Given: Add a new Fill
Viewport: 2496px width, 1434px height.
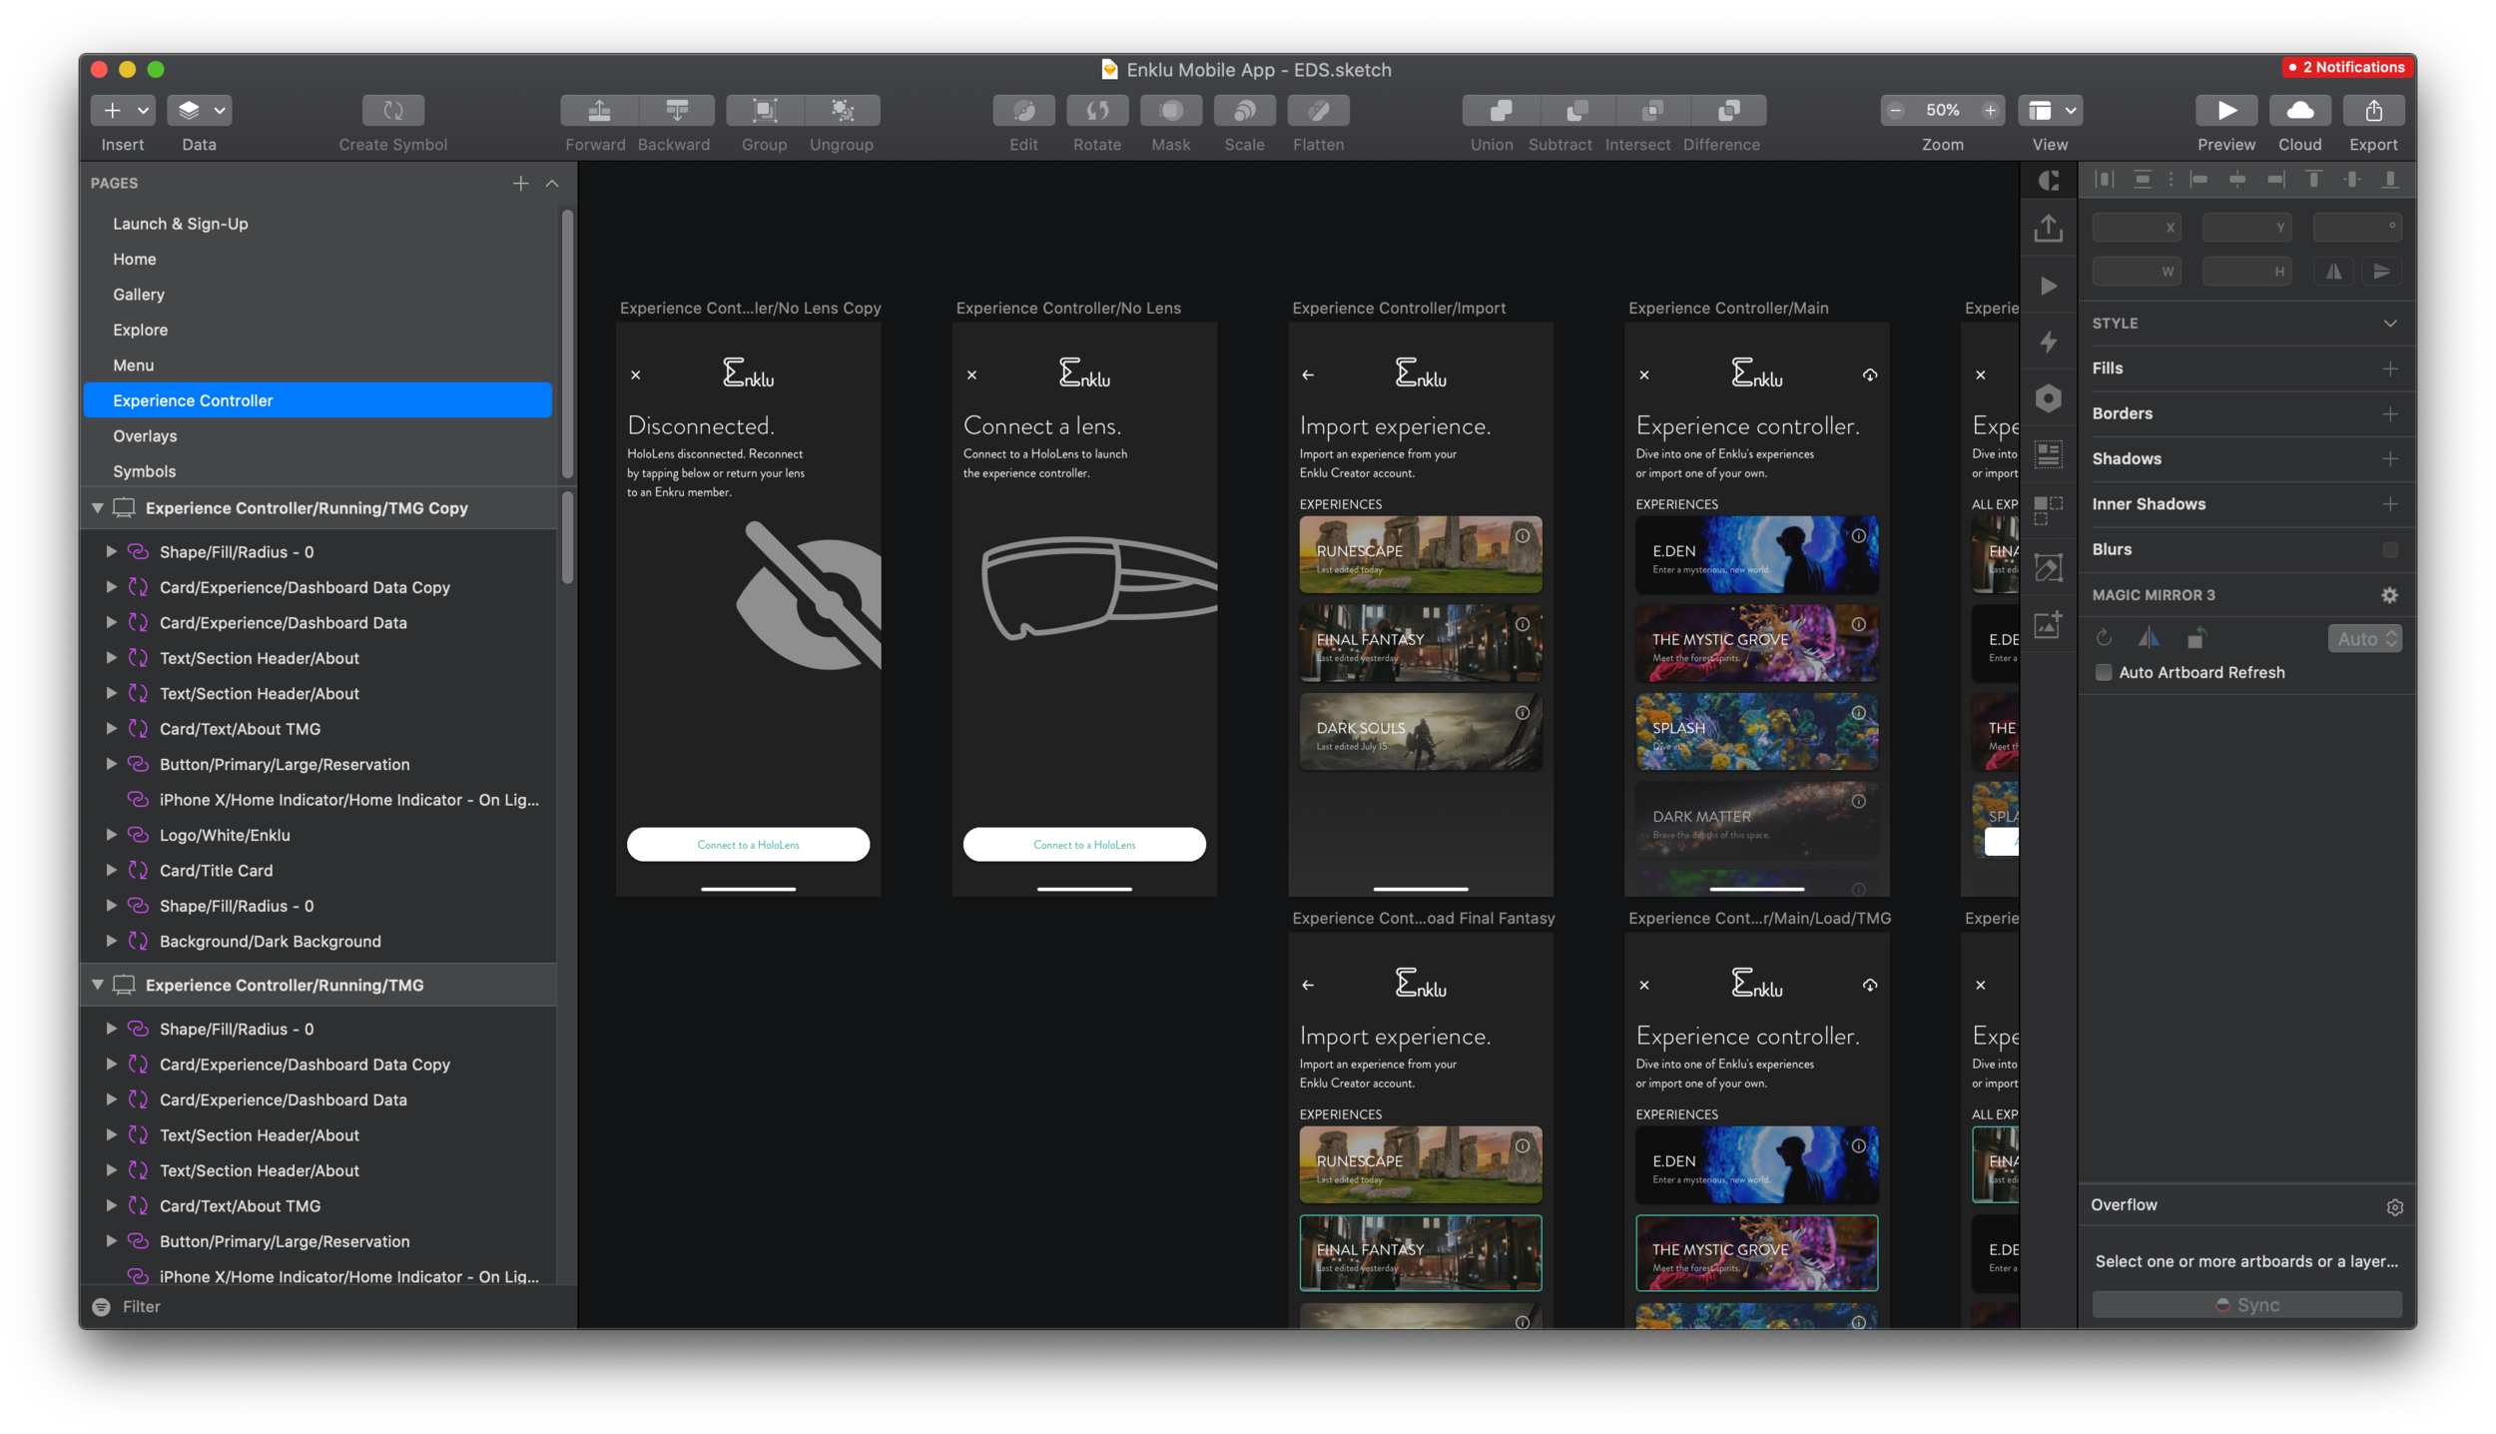Looking at the screenshot, I should point(2390,368).
